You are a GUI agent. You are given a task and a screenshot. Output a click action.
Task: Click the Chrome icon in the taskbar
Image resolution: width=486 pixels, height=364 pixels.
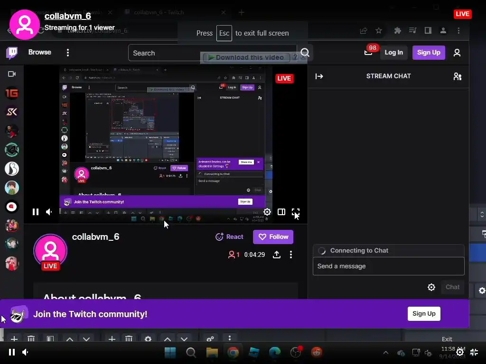233,352
